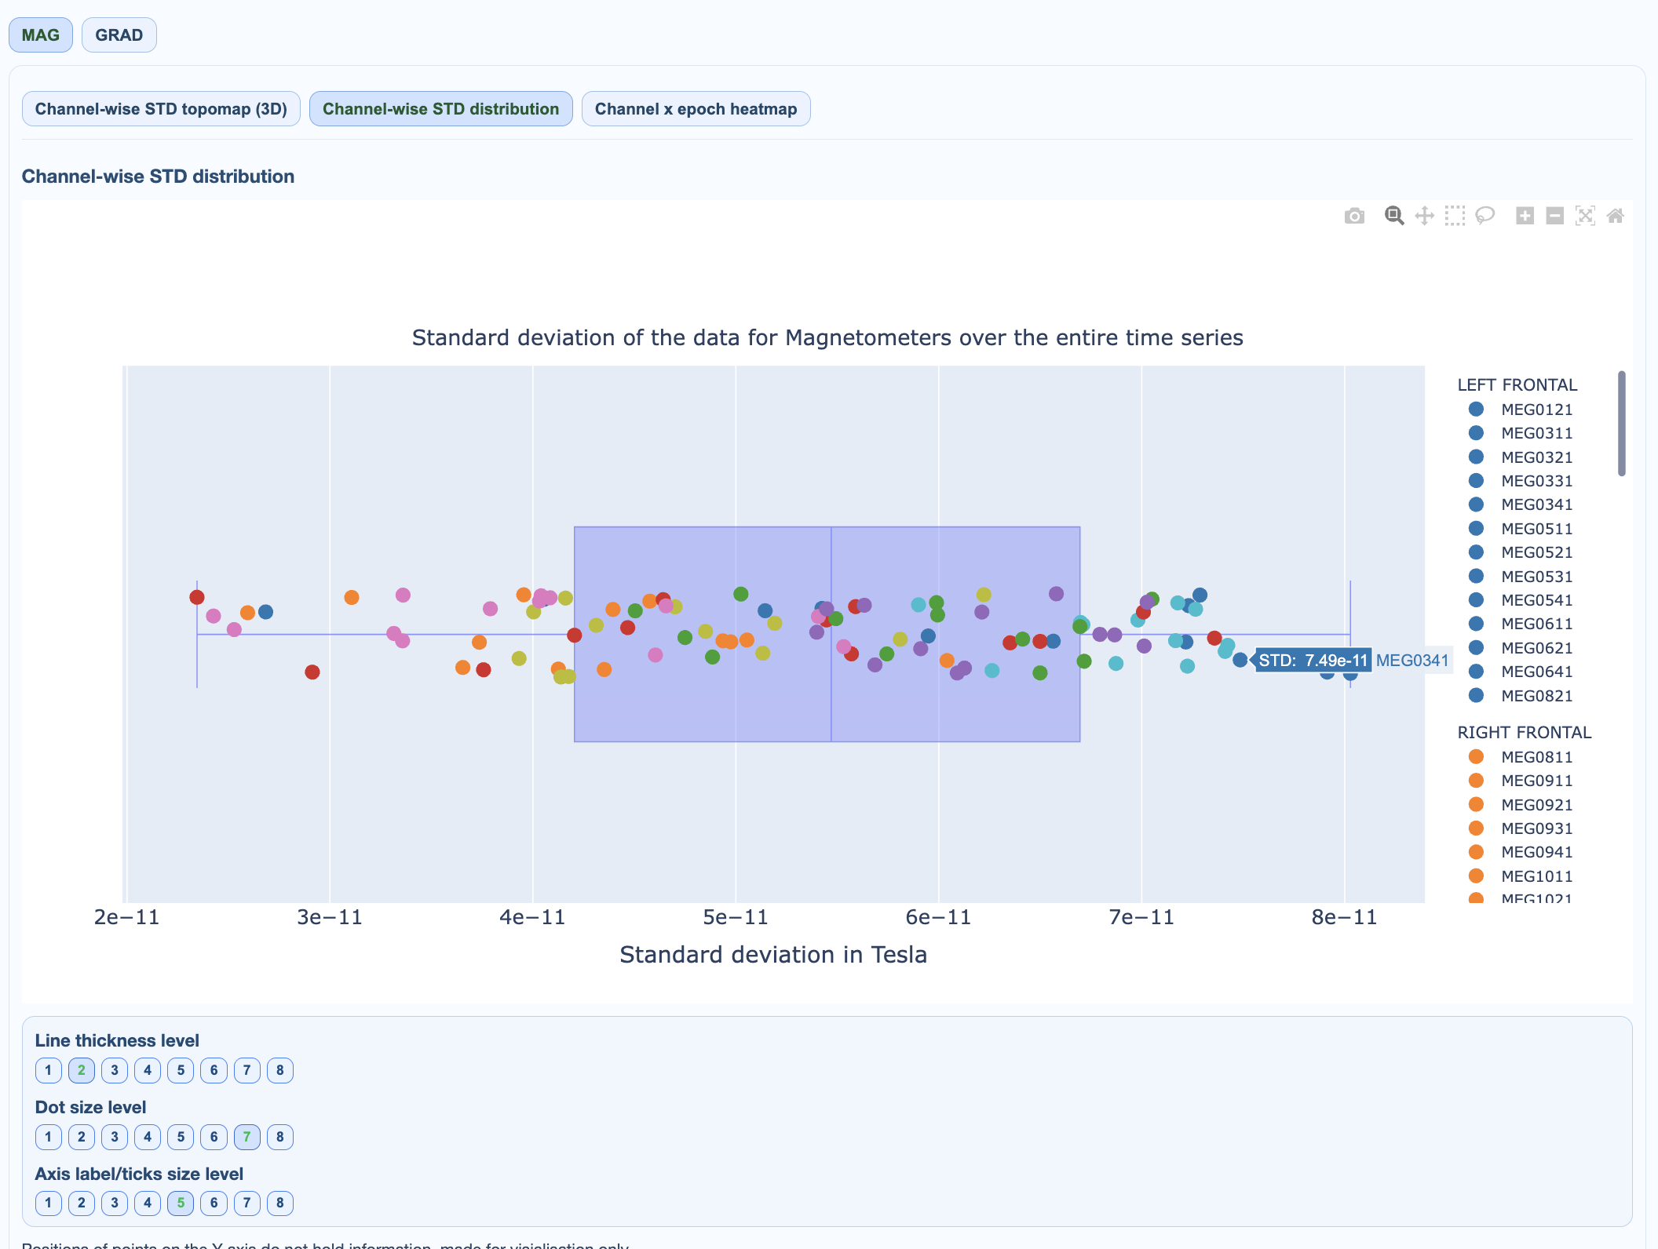Viewport: 1658px width, 1249px height.
Task: Choose the Lasso Select tool
Action: click(1485, 216)
